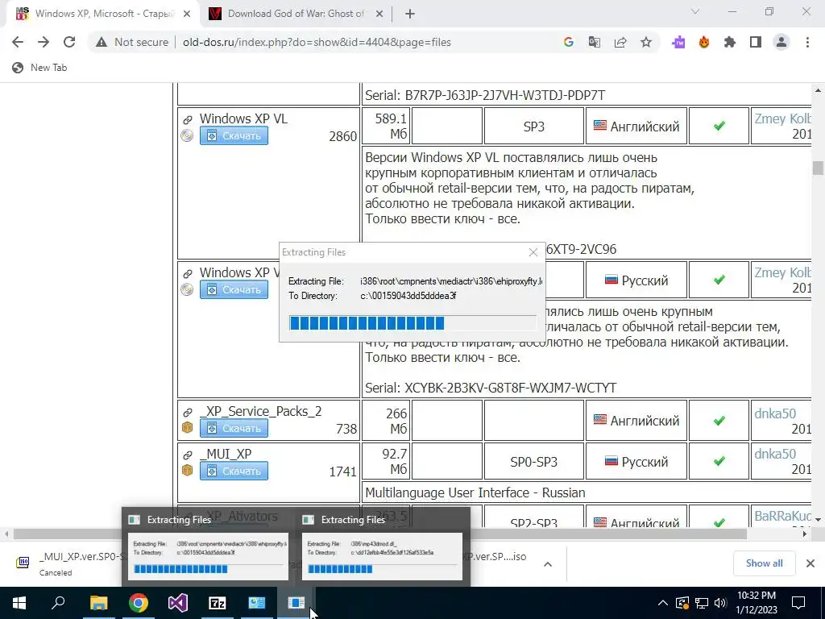Open permalink icon beside _XP_Service_Packs_2
Image resolution: width=825 pixels, height=619 pixels.
[x=187, y=413]
